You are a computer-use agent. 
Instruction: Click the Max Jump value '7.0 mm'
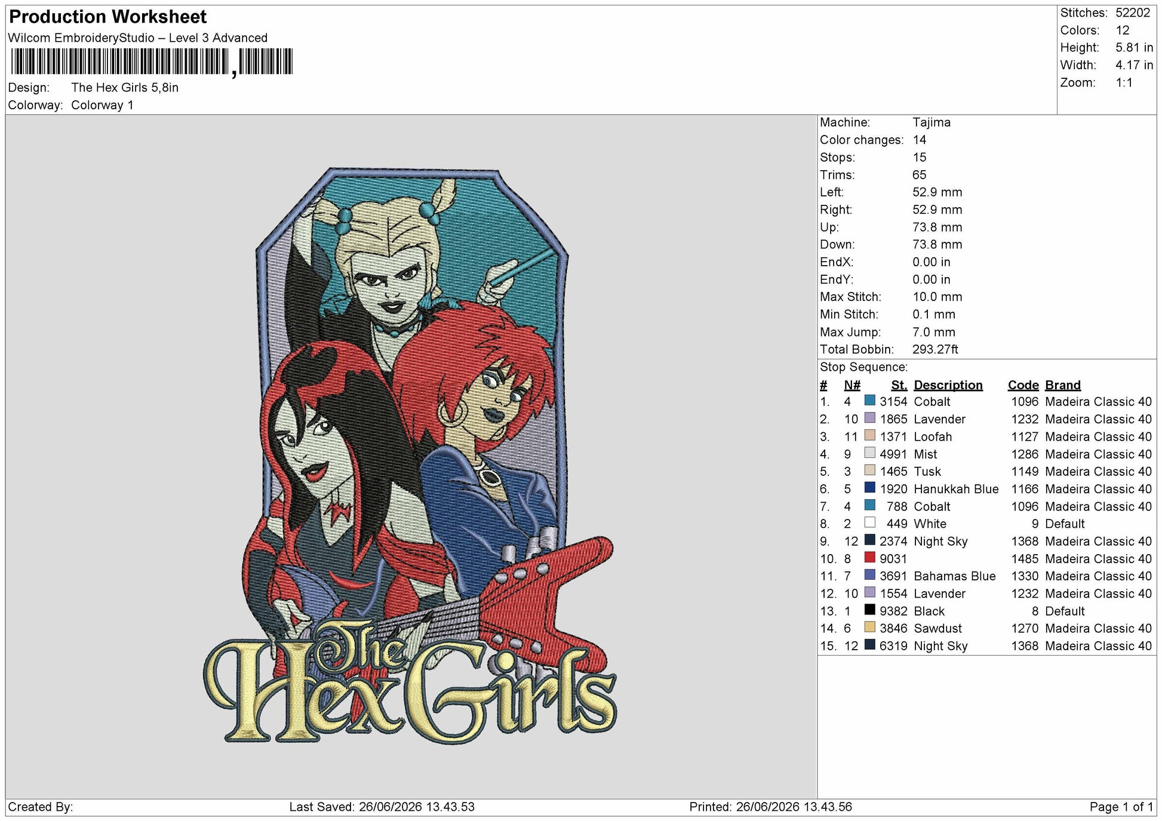pyautogui.click(x=934, y=332)
